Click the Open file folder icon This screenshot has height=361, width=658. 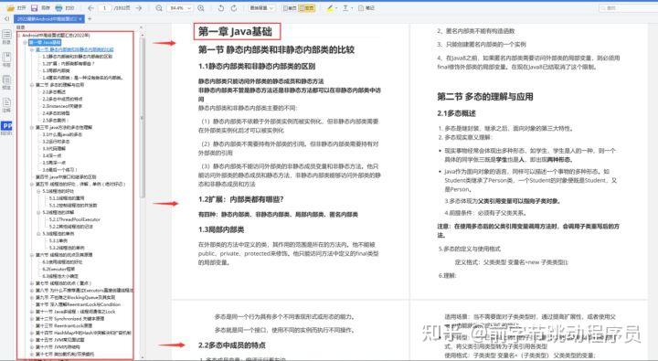(x=11, y=8)
